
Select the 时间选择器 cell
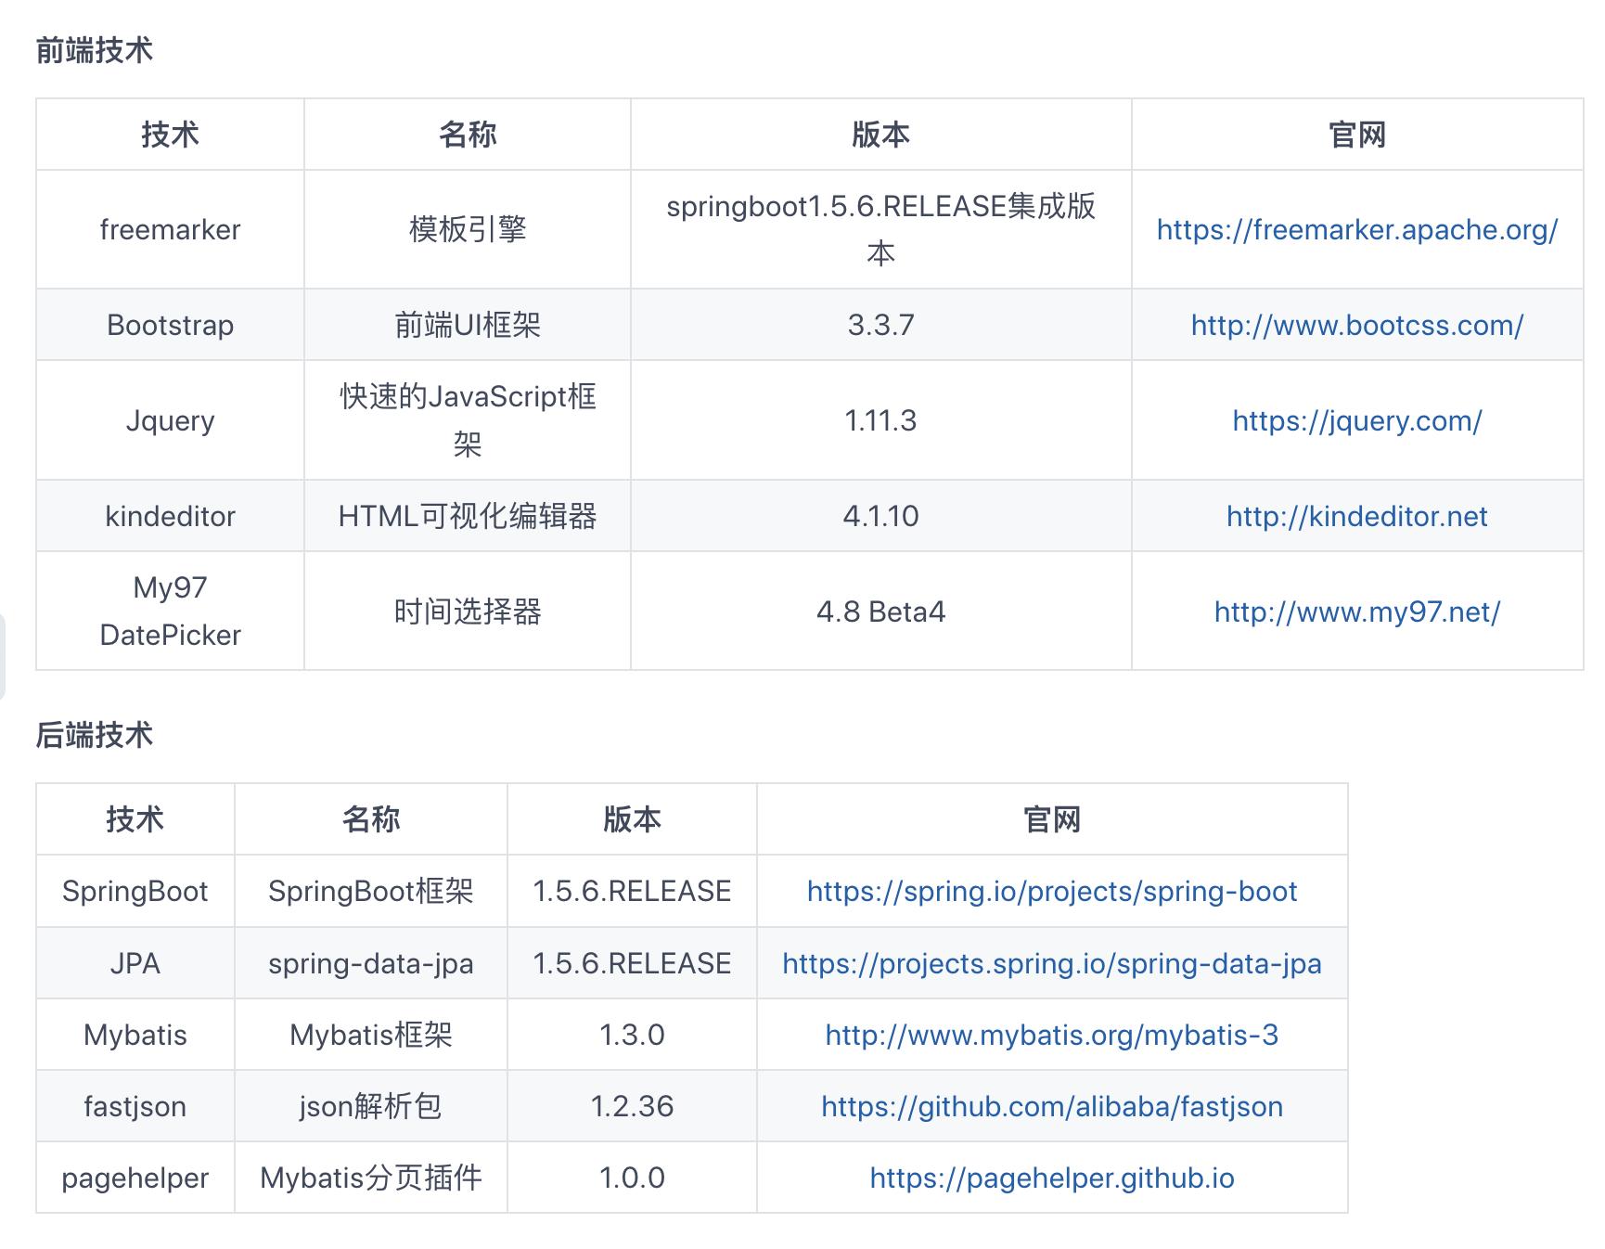click(468, 612)
